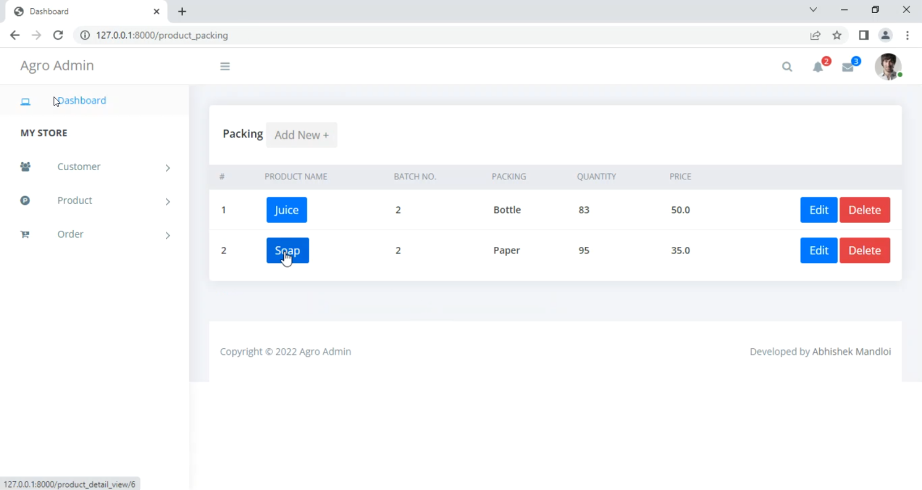This screenshot has height=490, width=922.
Task: Open the notifications bell icon
Action: click(x=818, y=67)
